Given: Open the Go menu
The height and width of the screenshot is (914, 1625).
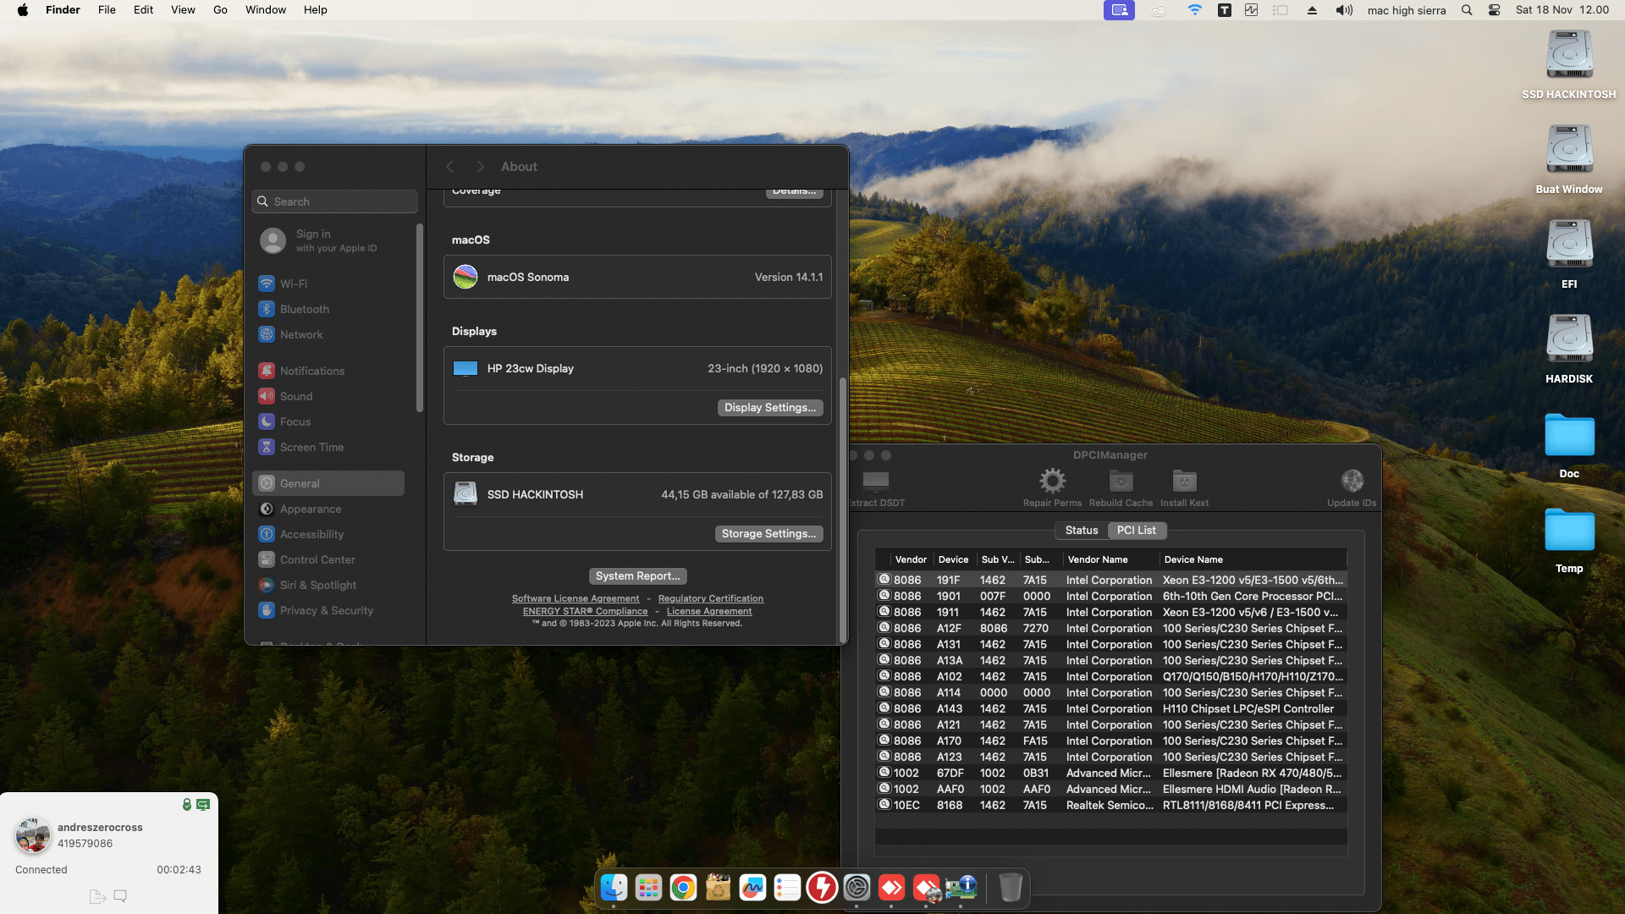Looking at the screenshot, I should click(x=220, y=10).
